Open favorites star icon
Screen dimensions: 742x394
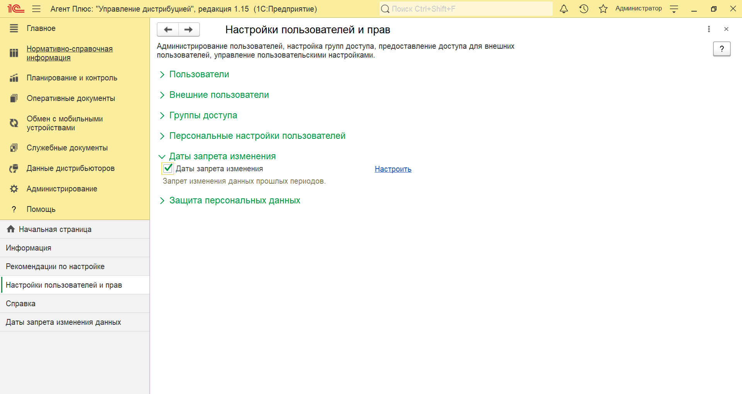click(x=603, y=9)
